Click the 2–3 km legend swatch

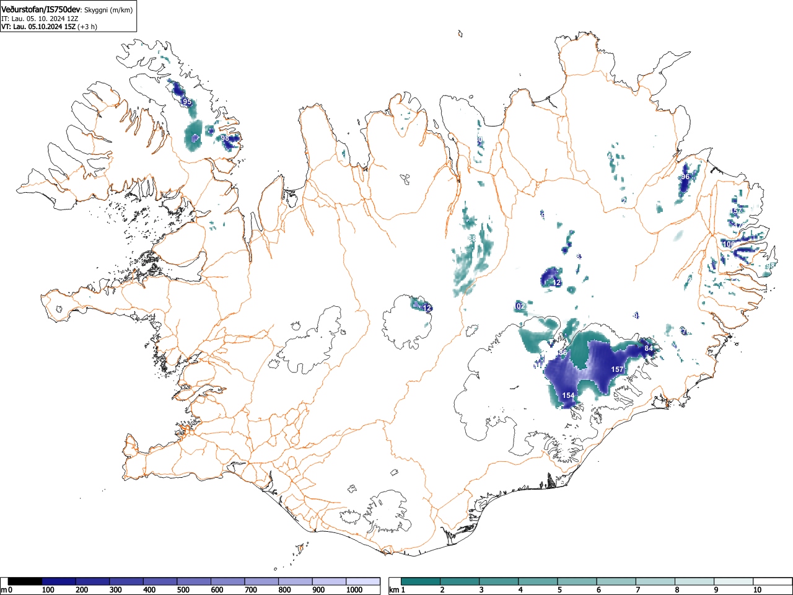(x=460, y=581)
